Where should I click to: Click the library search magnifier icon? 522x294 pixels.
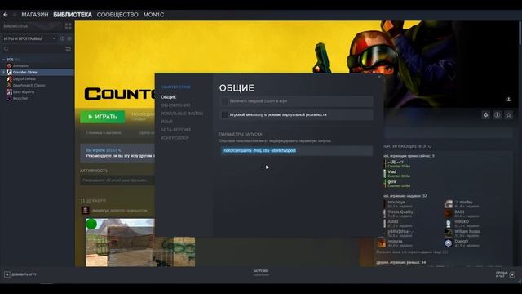7,49
